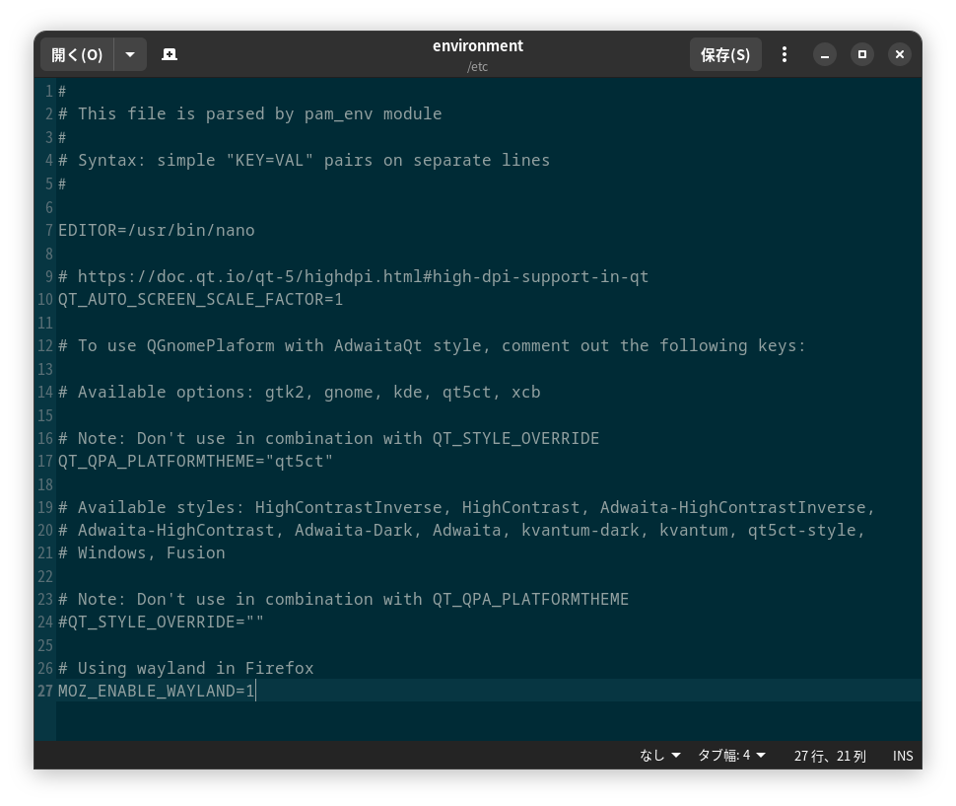This screenshot has width=956, height=806.
Task: Maximize the environment editor window
Action: 862,55
